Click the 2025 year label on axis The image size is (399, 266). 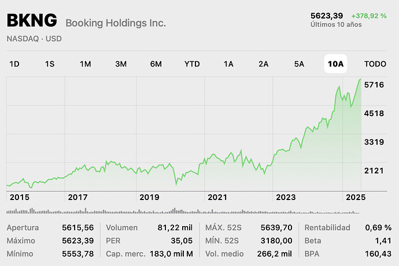[x=356, y=197]
